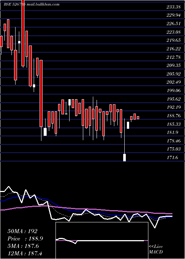Click the 195.62 price axis label
This screenshot has width=185, height=259.
pos(174,99)
